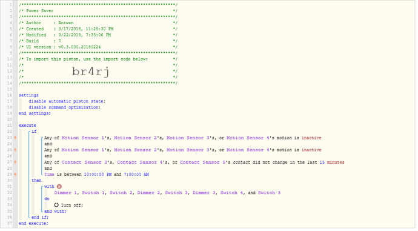Click the 'settings' block keyword
This screenshot has height=231, width=418.
28,95
